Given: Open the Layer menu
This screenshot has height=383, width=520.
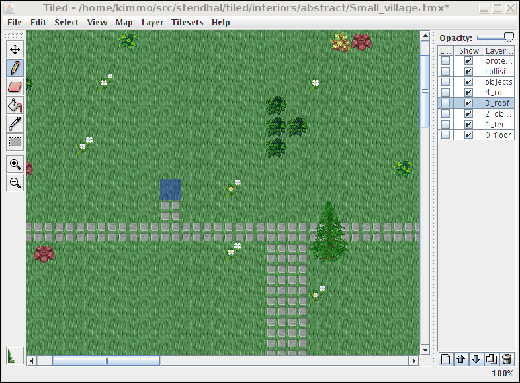Looking at the screenshot, I should pyautogui.click(x=152, y=22).
